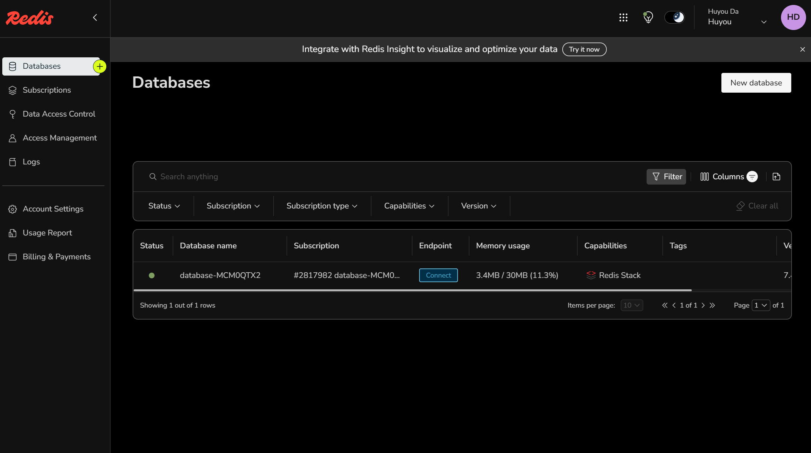The width and height of the screenshot is (811, 453).
Task: Open Billing & Payments page
Action: coord(57,257)
